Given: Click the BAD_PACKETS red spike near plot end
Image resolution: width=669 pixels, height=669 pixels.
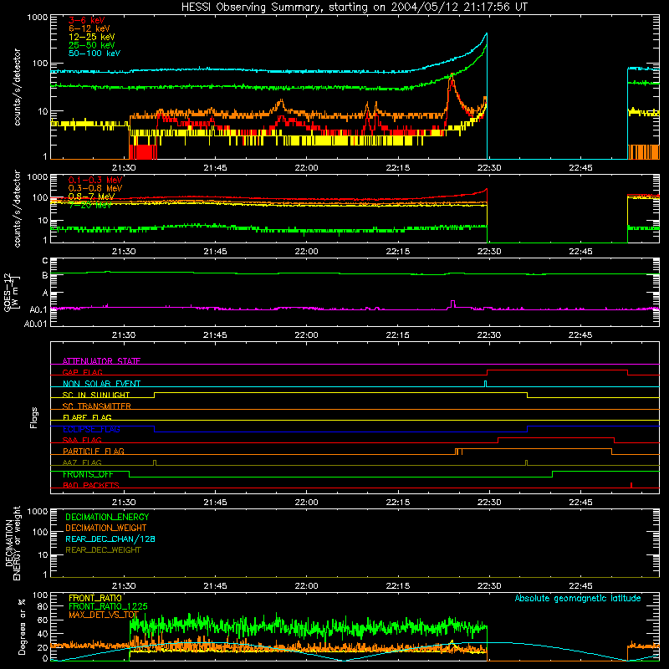Looking at the screenshot, I should pyautogui.click(x=631, y=485).
